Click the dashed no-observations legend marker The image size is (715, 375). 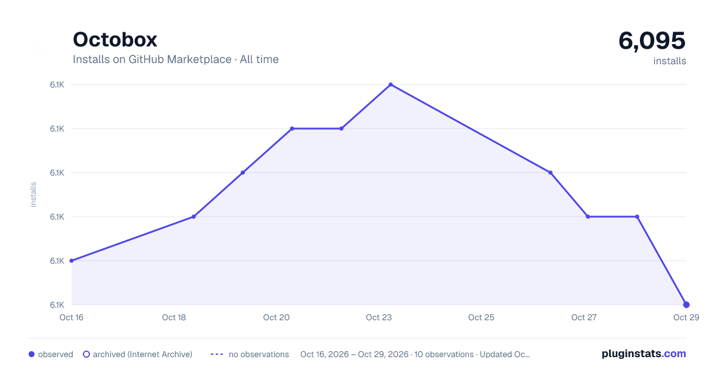(217, 354)
